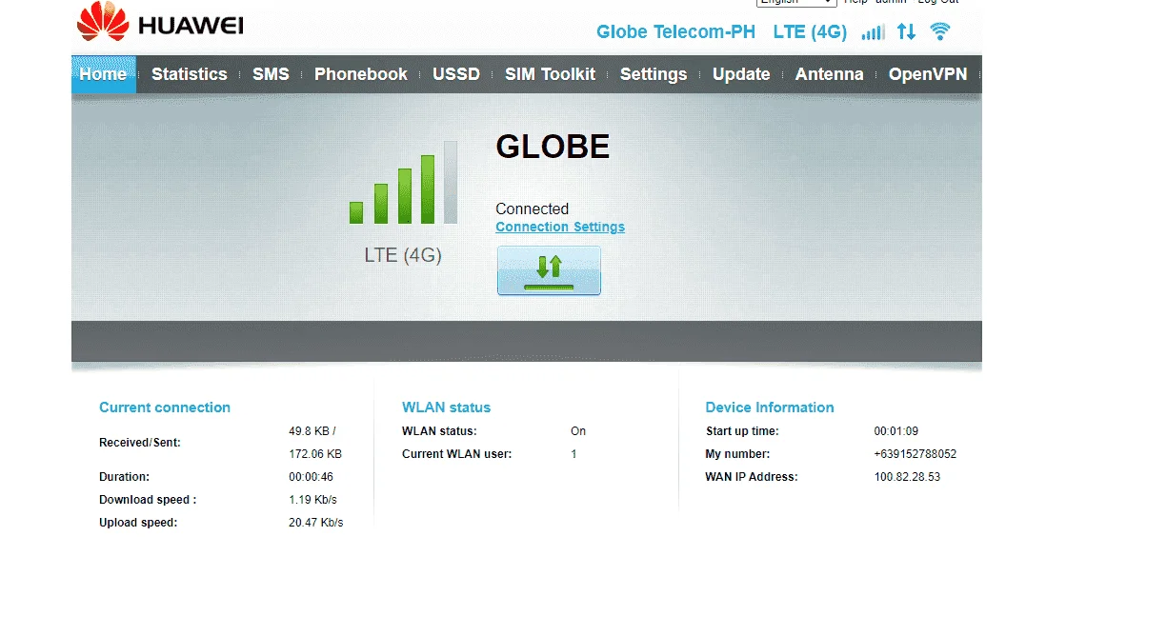Click the 172.06 KB sent value
The width and height of the screenshot is (1167, 636).
click(x=315, y=454)
